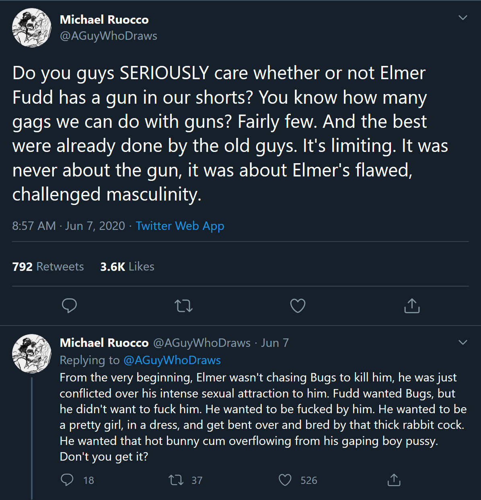Viewport: 481px width, 500px height.
Task: View the 792 Retweets list
Action: point(48,266)
